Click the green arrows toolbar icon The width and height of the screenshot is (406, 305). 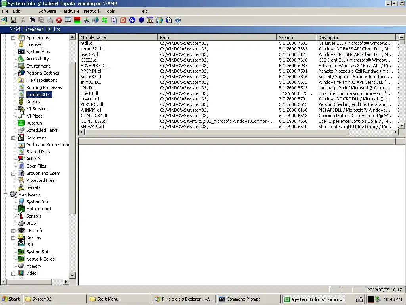coord(105,20)
